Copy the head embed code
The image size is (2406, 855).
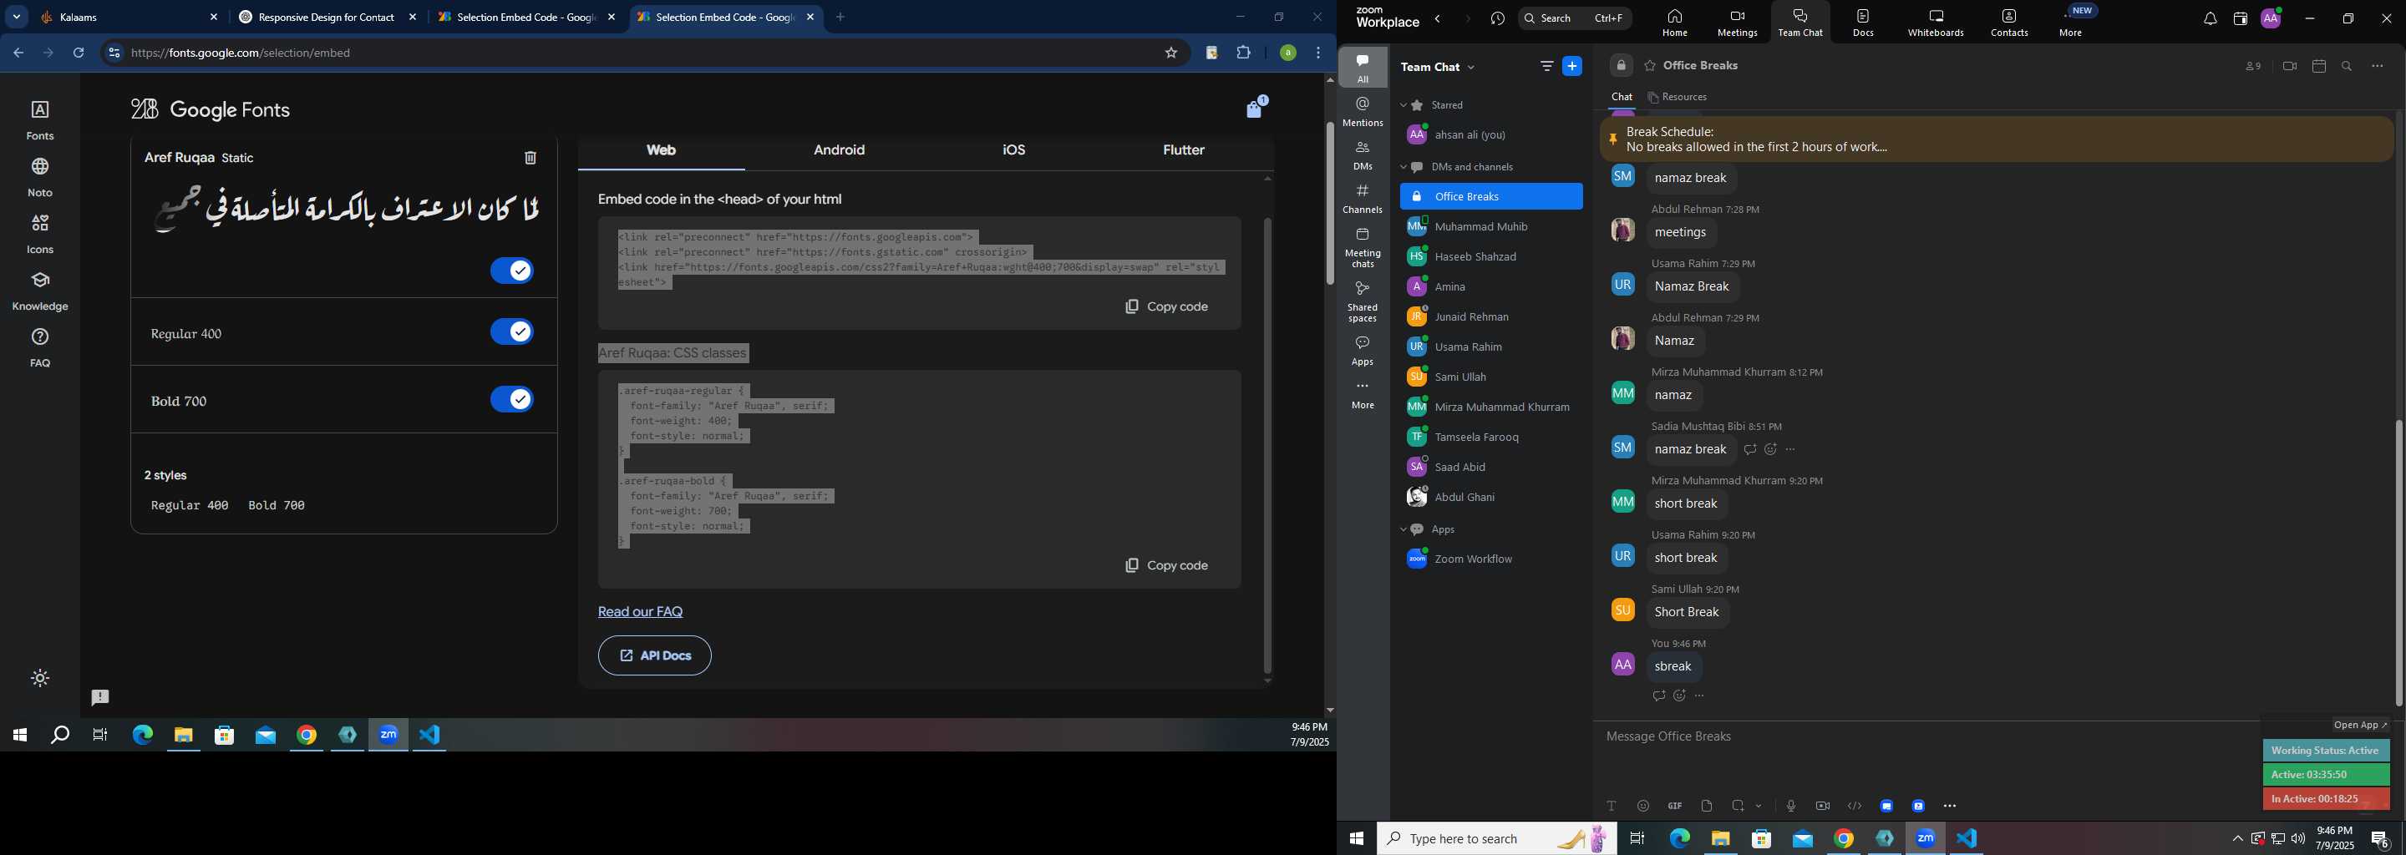point(1166,306)
